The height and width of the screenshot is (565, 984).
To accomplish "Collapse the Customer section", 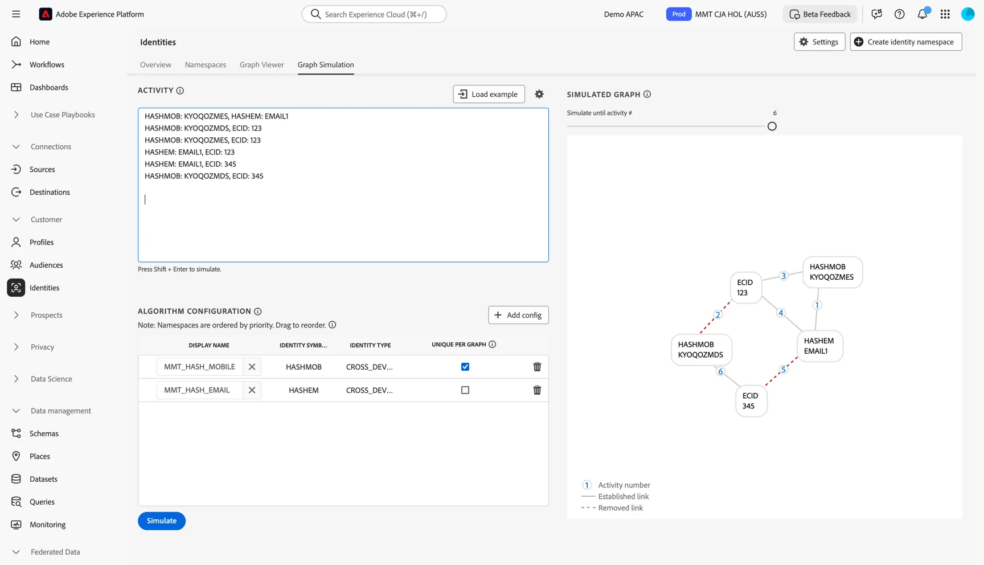I will (16, 219).
